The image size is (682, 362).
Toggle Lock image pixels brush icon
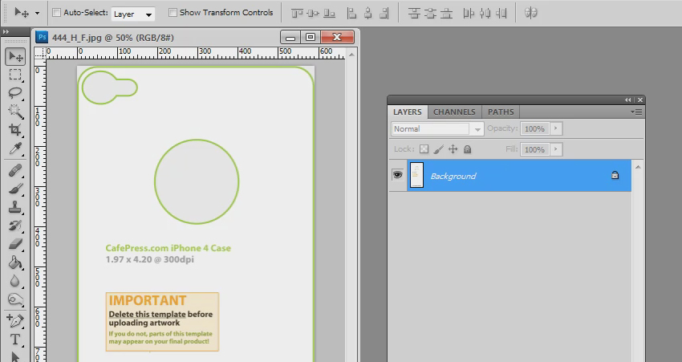coord(438,149)
